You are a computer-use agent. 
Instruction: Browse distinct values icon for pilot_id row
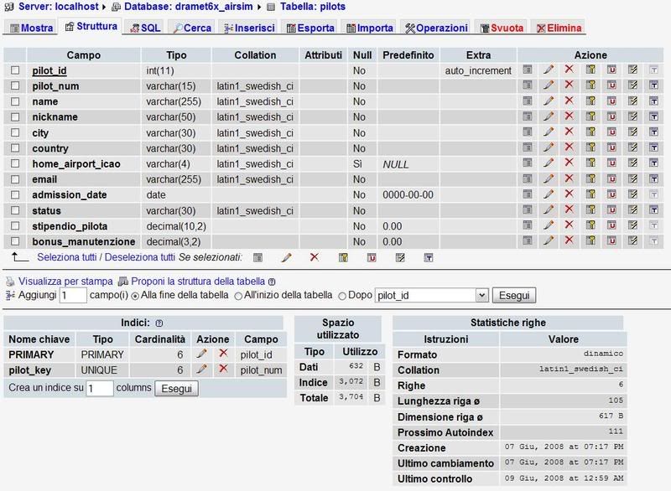point(528,70)
